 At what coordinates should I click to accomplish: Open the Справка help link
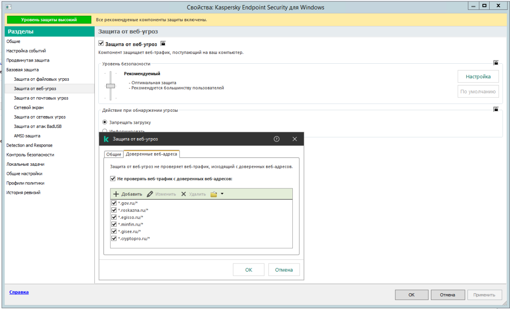[19, 292]
